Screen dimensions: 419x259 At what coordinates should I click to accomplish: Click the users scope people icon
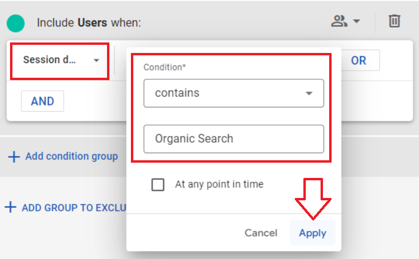[339, 21]
